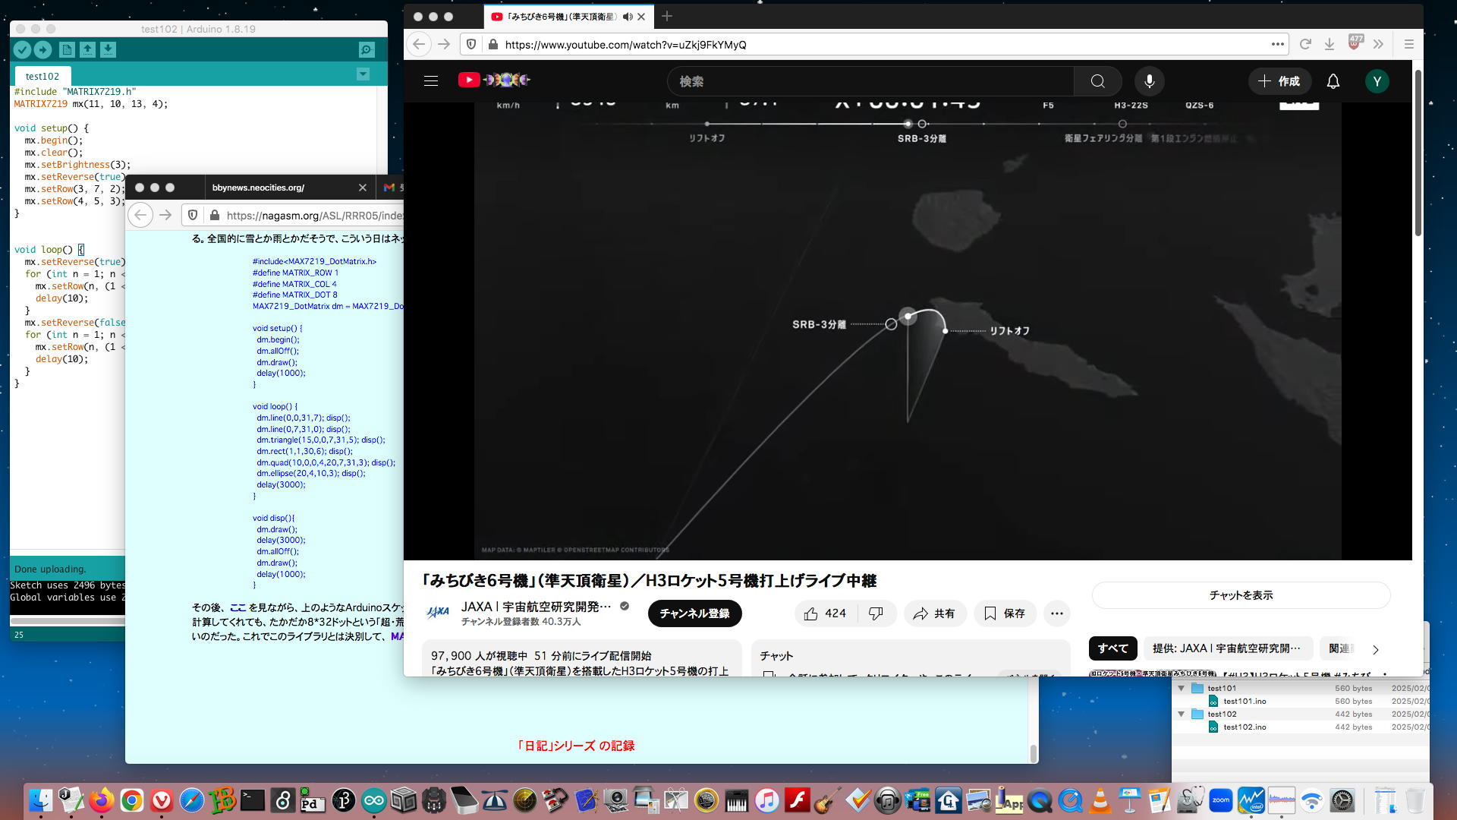Select the test102 sketch tab
Screen dimensions: 1457x820
click(42, 77)
